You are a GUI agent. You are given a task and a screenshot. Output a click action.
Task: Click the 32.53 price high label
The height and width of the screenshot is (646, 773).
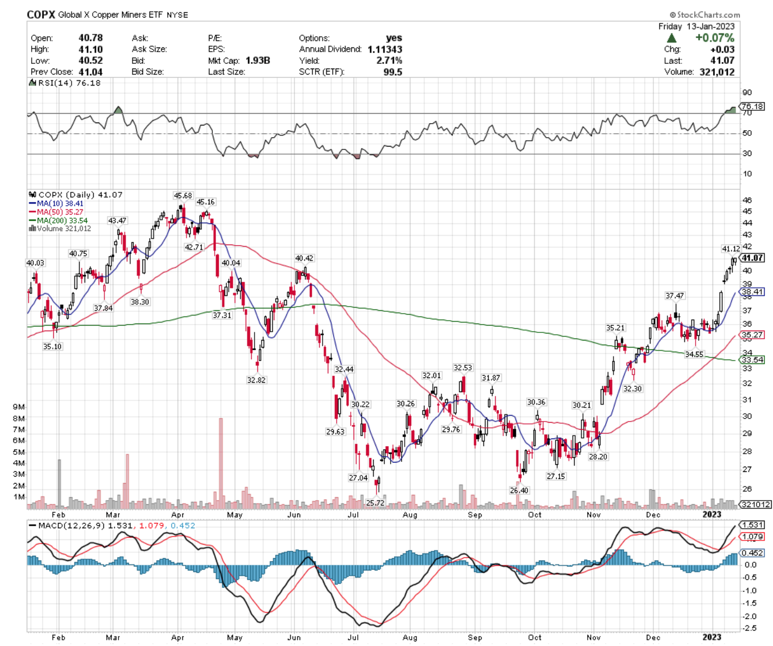pyautogui.click(x=462, y=368)
